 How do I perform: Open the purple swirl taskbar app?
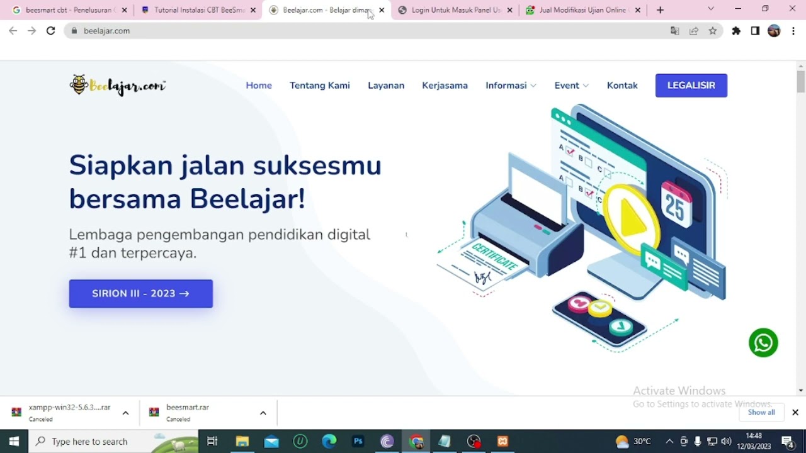[387, 441]
